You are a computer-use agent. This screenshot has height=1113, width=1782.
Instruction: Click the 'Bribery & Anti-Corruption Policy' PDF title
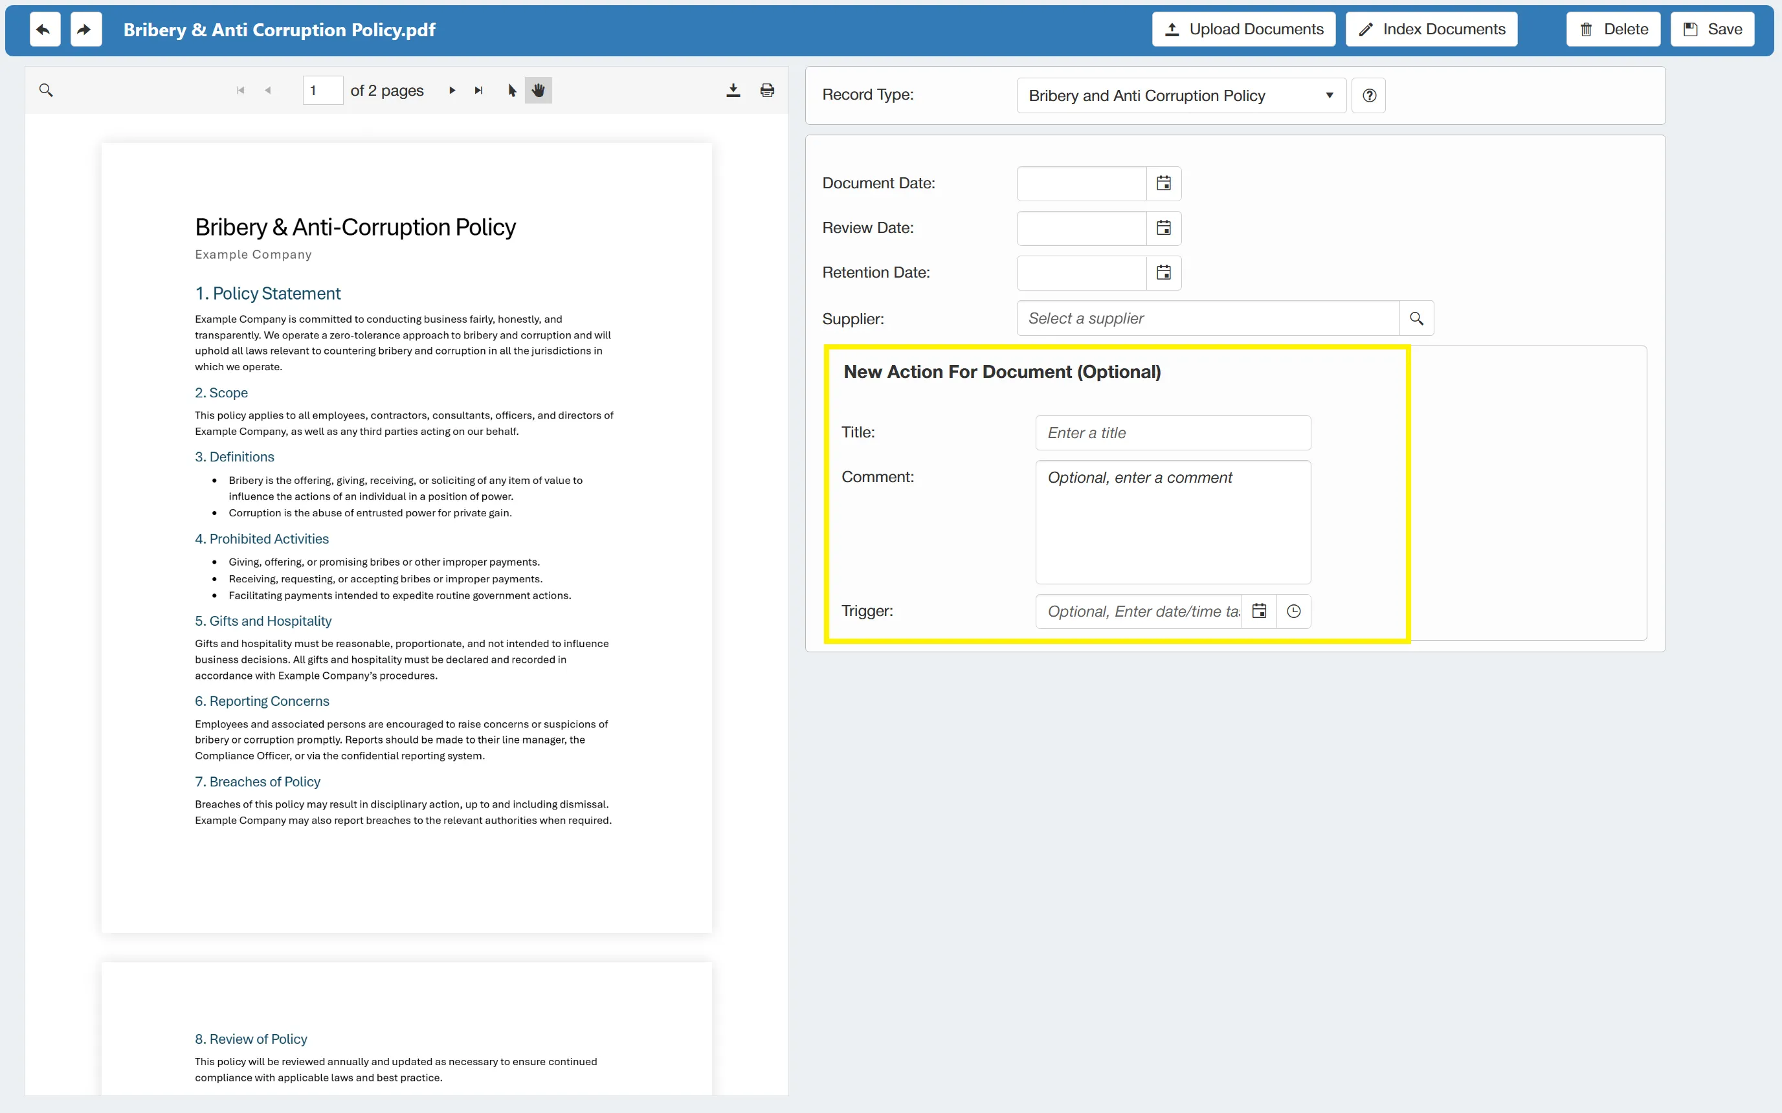tap(355, 226)
